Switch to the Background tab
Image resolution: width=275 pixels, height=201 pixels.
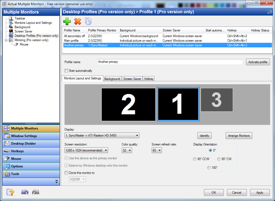[x=112, y=79]
